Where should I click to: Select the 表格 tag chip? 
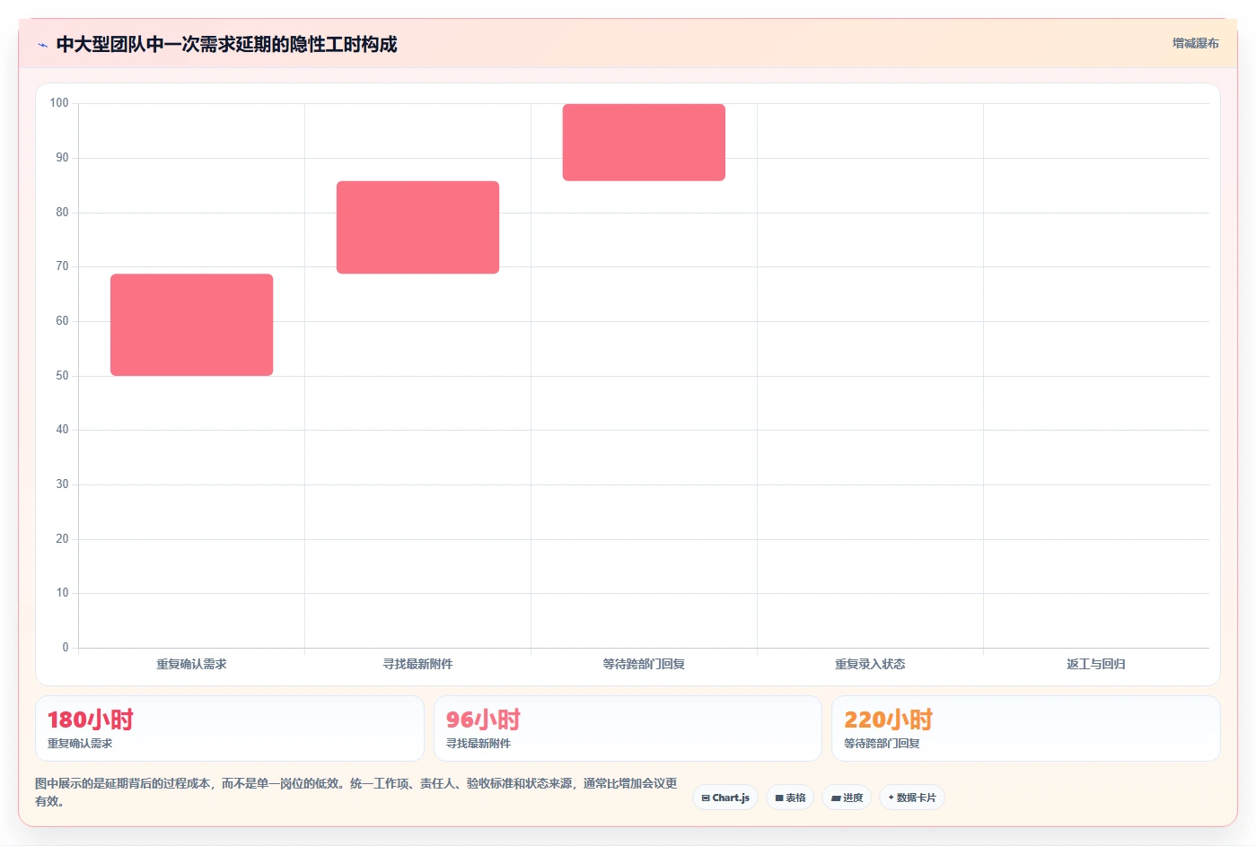pyautogui.click(x=790, y=798)
